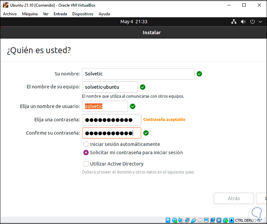The height and width of the screenshot is (224, 267).
Task: Minimize the VirtualBox window
Action: (x=229, y=5)
